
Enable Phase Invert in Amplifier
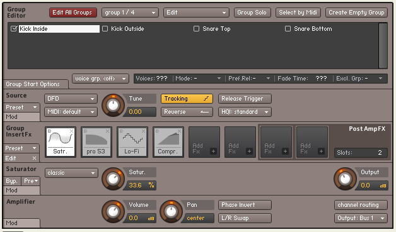245,205
